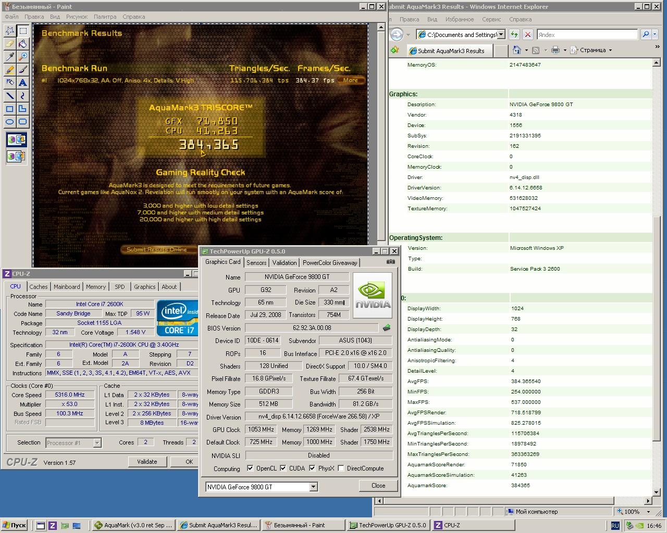667x533 pixels.
Task: Select the Polygon shape tool in Paint
Action: coord(22,109)
